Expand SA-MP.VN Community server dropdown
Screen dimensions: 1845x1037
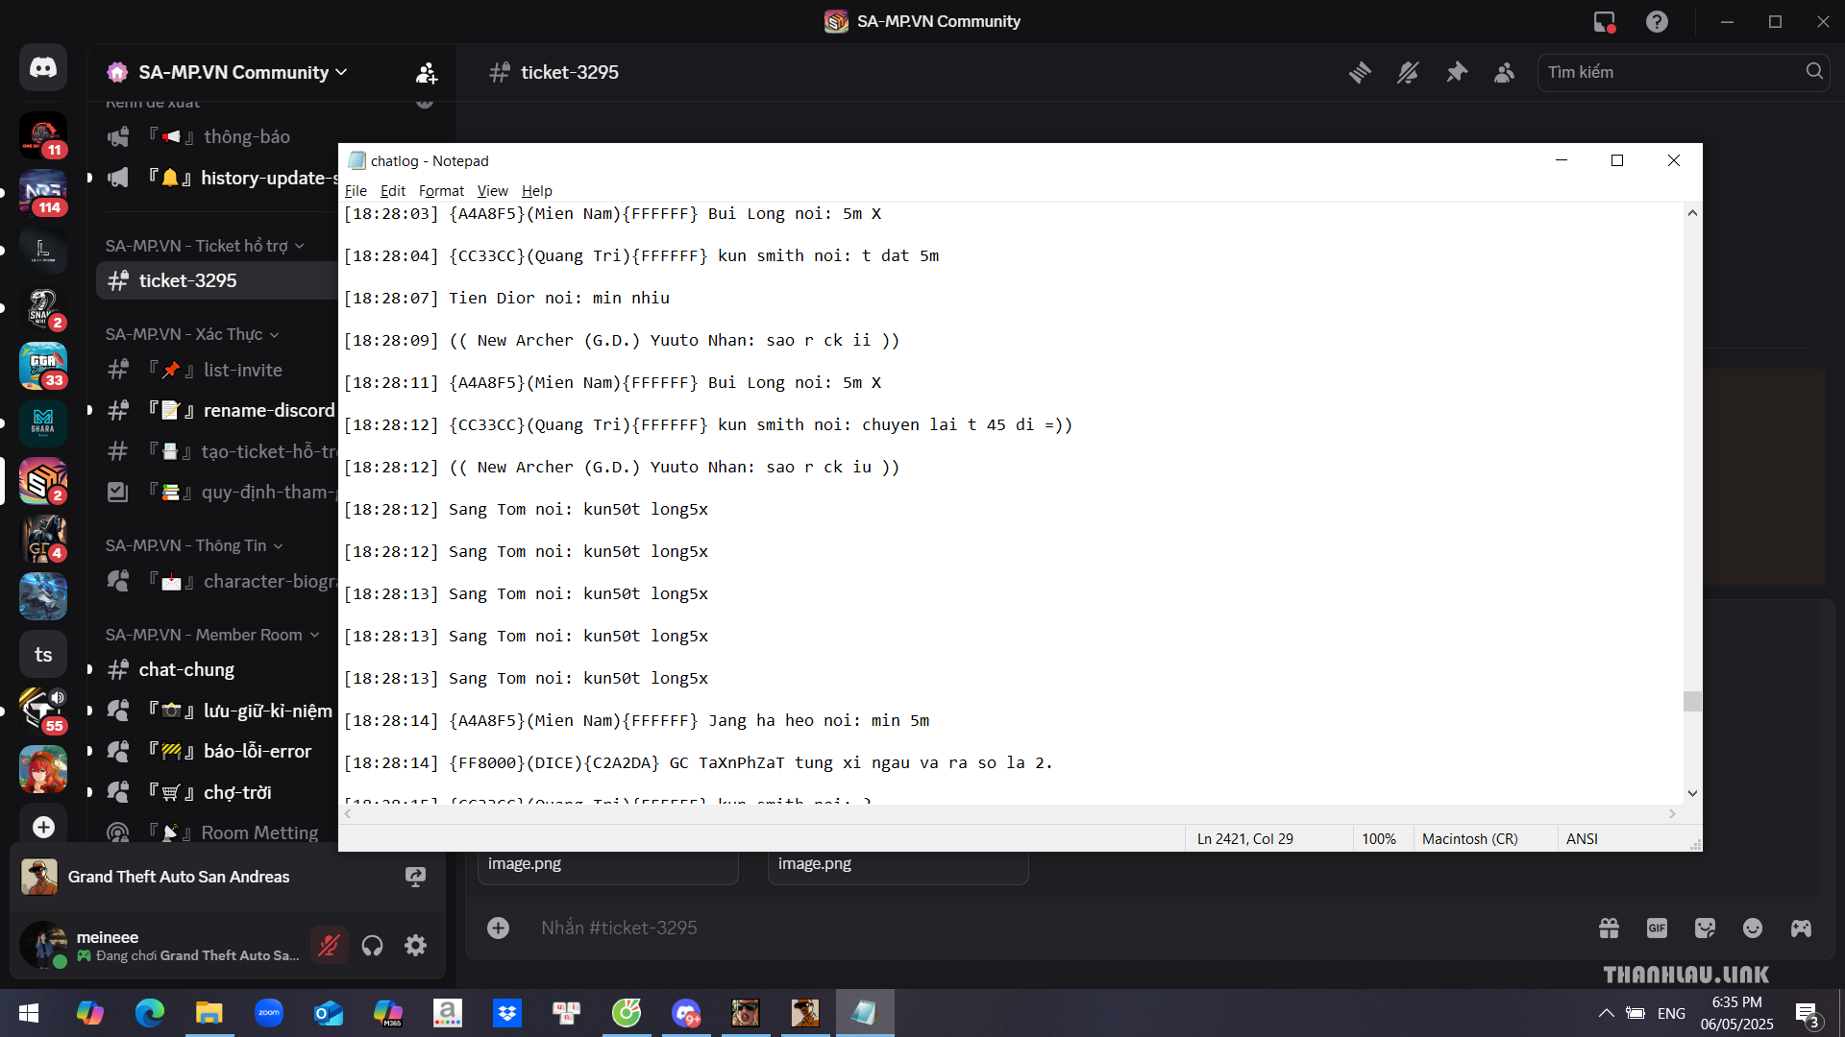(x=242, y=72)
